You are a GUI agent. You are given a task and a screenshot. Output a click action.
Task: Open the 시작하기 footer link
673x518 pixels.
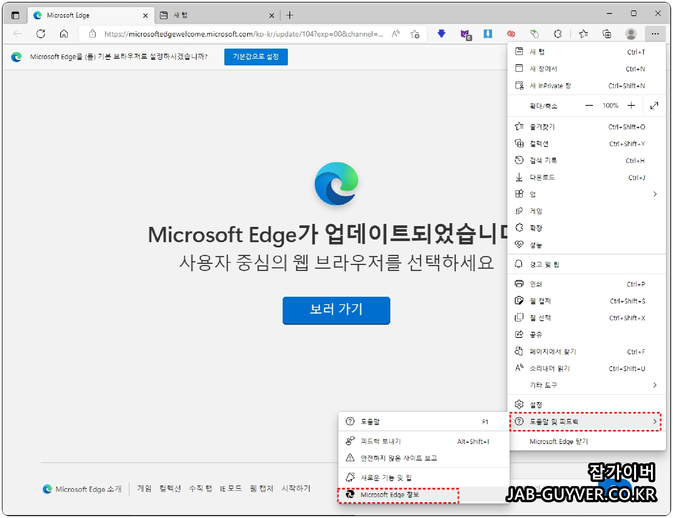[x=296, y=488]
